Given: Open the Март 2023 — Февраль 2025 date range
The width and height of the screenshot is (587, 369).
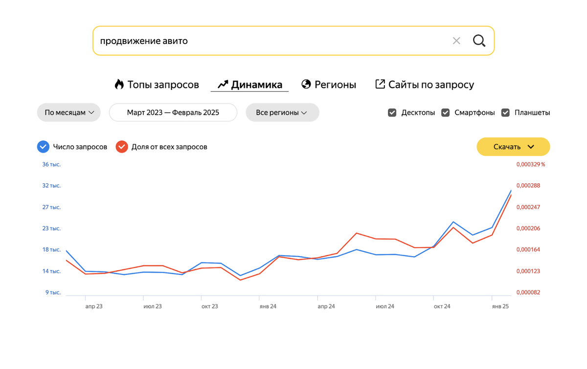Looking at the screenshot, I should tap(173, 112).
